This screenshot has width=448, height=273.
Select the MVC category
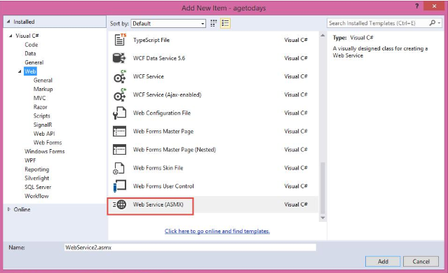pyautogui.click(x=39, y=98)
